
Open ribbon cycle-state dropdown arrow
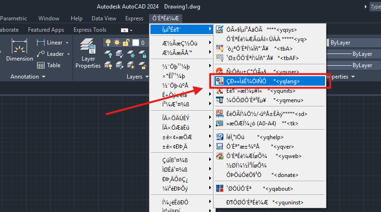pyautogui.click(x=131, y=31)
